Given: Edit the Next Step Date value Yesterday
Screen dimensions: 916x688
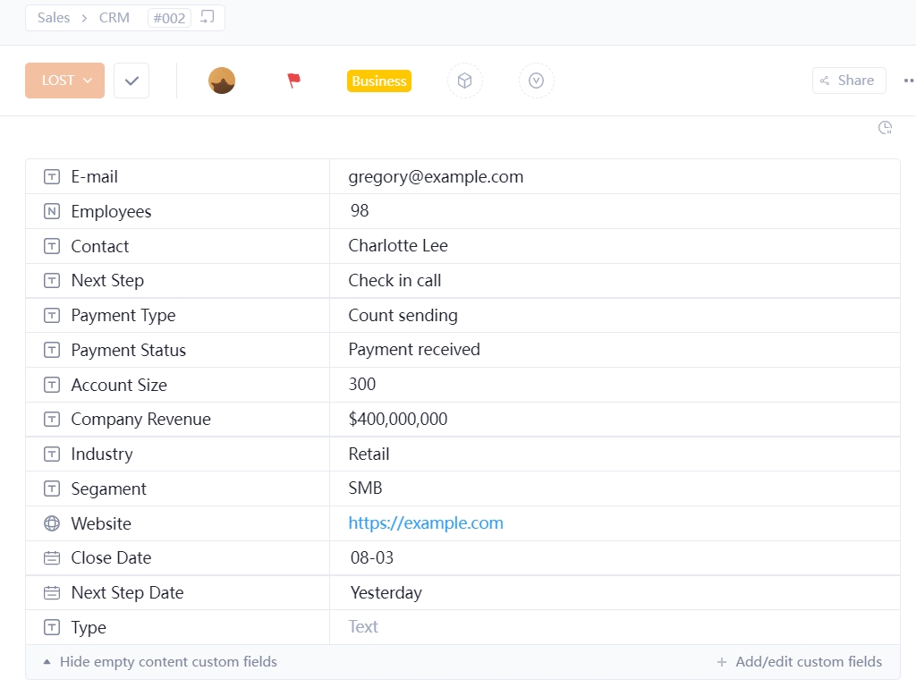Looking at the screenshot, I should [x=386, y=593].
